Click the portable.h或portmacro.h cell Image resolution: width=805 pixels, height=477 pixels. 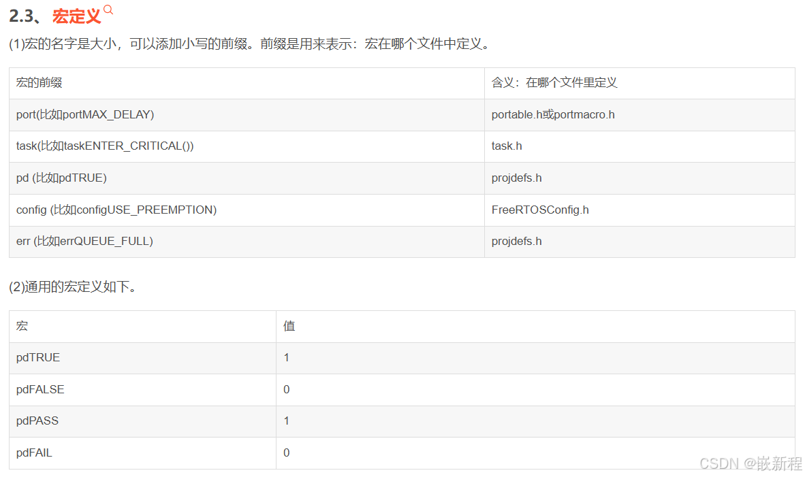click(x=640, y=115)
